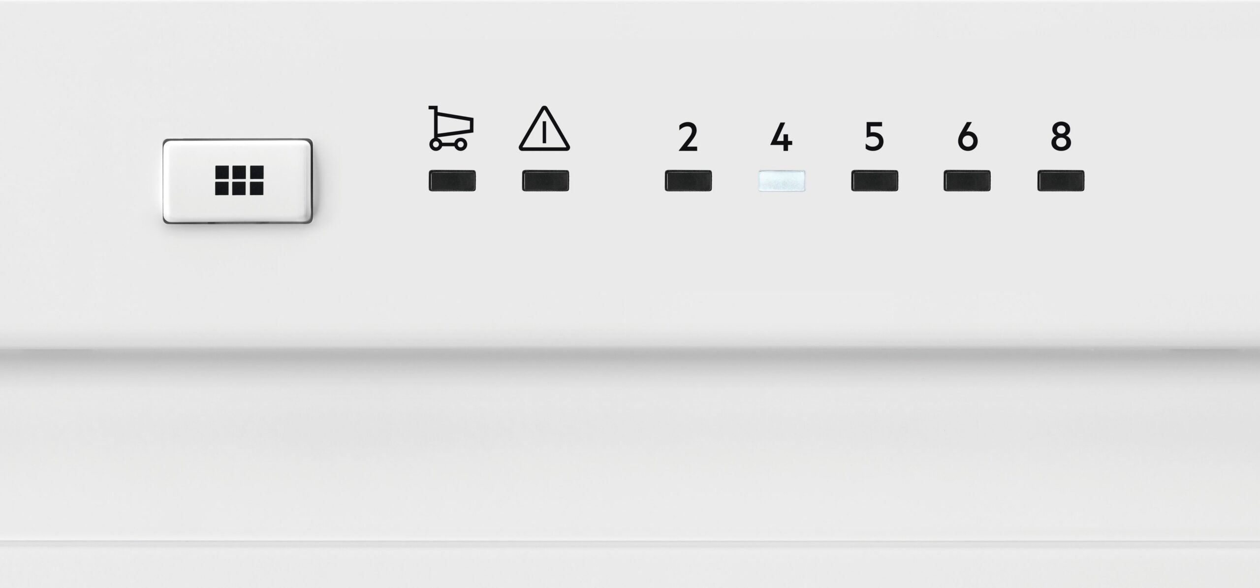Click the dark indicator below number 6

(967, 181)
